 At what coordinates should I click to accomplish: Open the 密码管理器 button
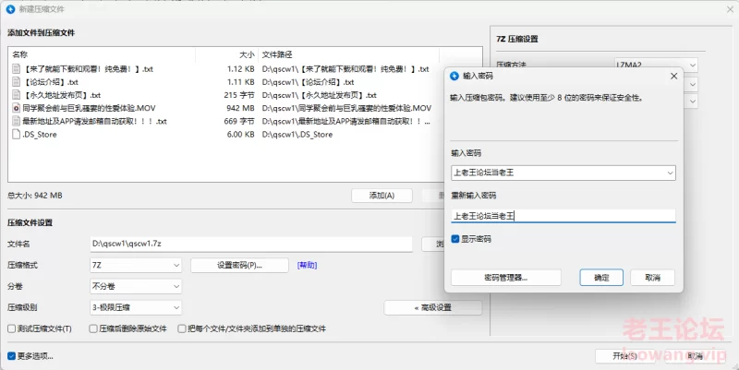505,277
